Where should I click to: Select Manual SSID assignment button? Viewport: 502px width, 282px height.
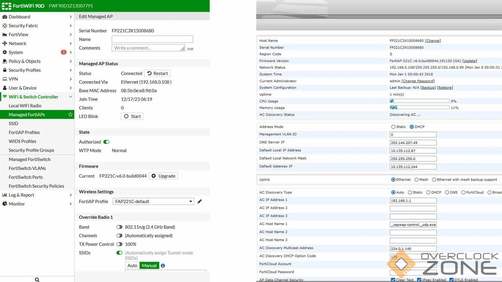(149, 266)
